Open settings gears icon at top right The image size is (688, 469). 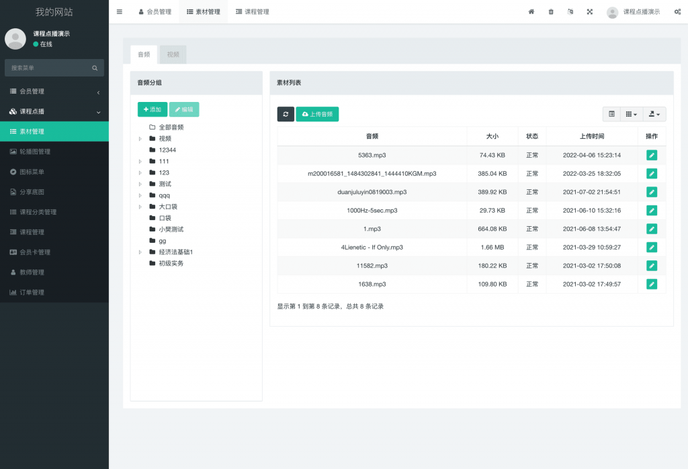click(x=677, y=12)
